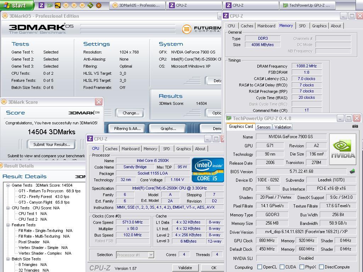Collapse the Batch Size Tests node
Image resolution: width=363 pixels, height=272 pixels.
(8, 259)
